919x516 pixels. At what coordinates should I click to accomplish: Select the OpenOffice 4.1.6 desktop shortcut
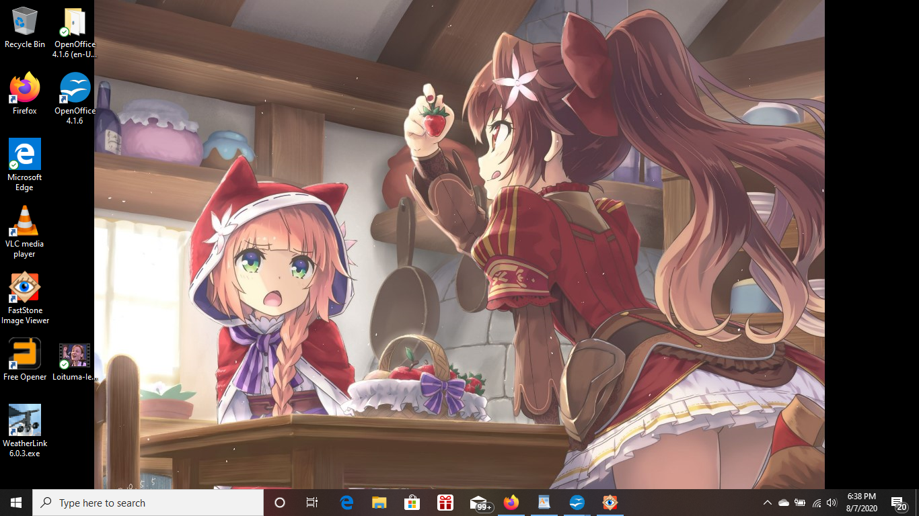point(75,99)
